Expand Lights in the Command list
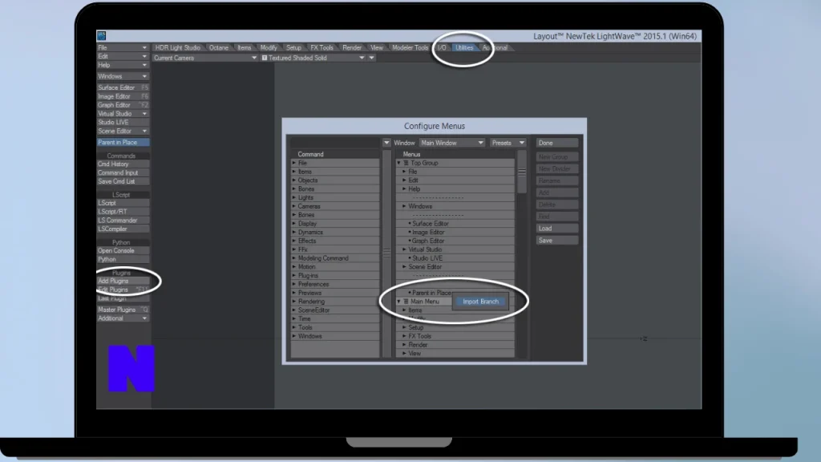This screenshot has width=821, height=462. point(294,197)
